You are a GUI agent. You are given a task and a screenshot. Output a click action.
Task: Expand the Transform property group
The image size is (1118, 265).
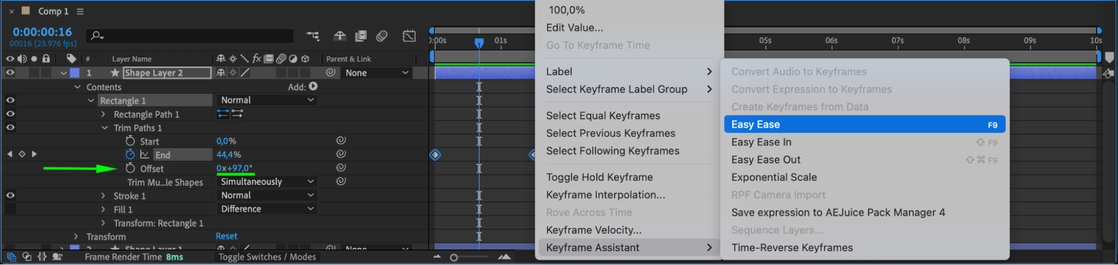click(x=77, y=237)
